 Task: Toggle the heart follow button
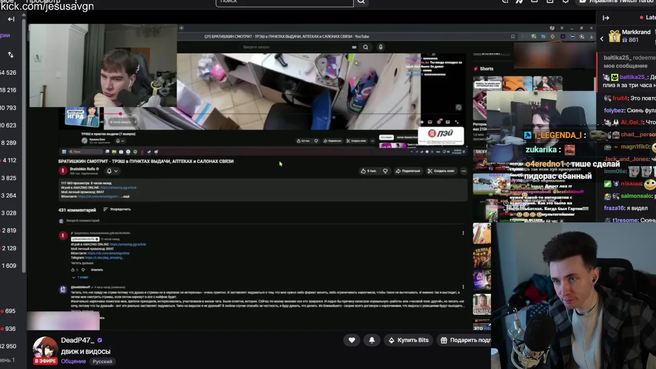(352, 340)
